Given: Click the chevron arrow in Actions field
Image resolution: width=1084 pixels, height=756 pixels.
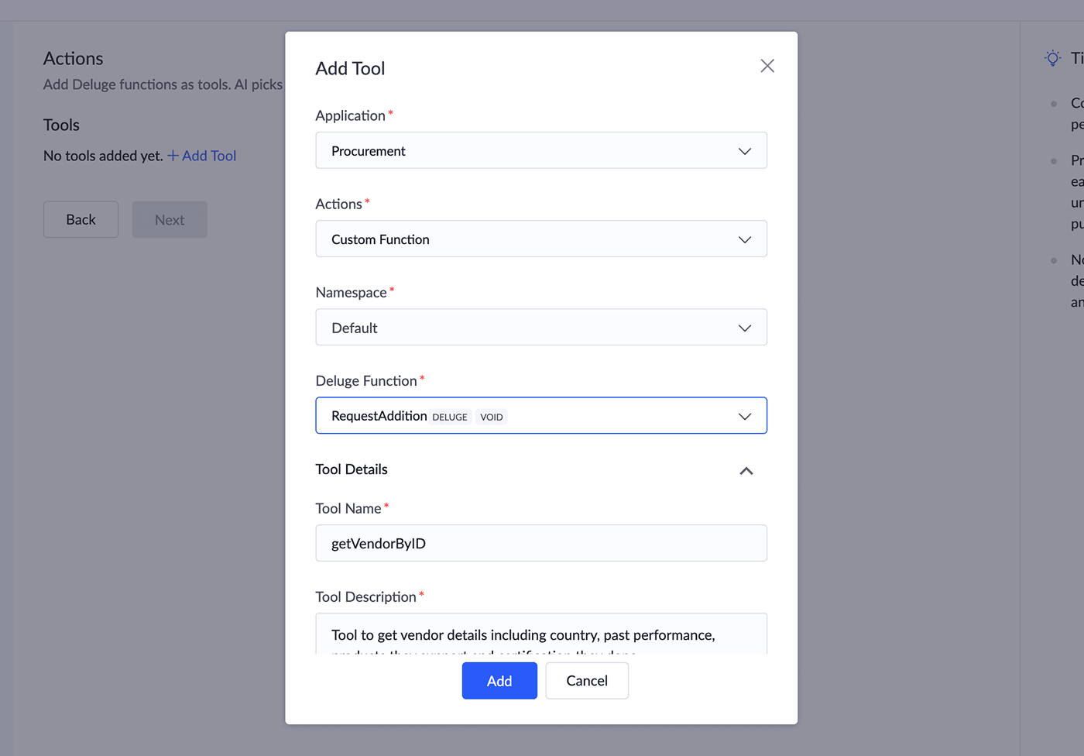Looking at the screenshot, I should click(744, 239).
